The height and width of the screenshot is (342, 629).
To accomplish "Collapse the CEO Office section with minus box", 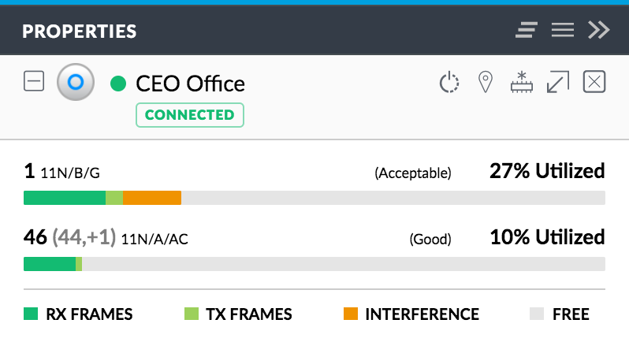I will (34, 81).
